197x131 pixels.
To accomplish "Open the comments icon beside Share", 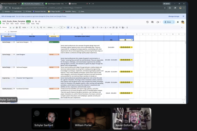I will pos(153,22).
